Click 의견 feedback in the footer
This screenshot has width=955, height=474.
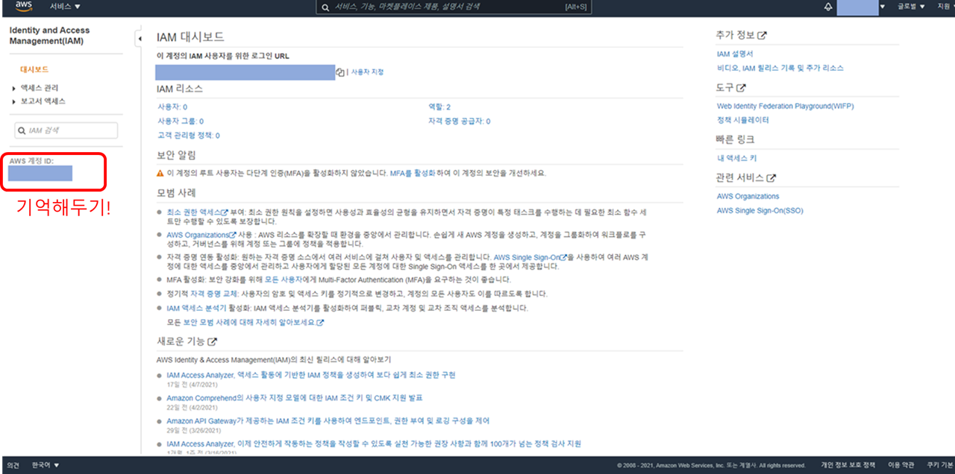(13, 465)
